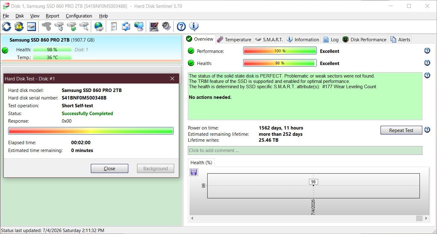
Task: Click into the 'Click to add comment' field
Action: [305, 150]
